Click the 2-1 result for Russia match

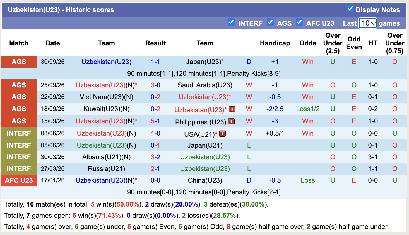click(155, 169)
